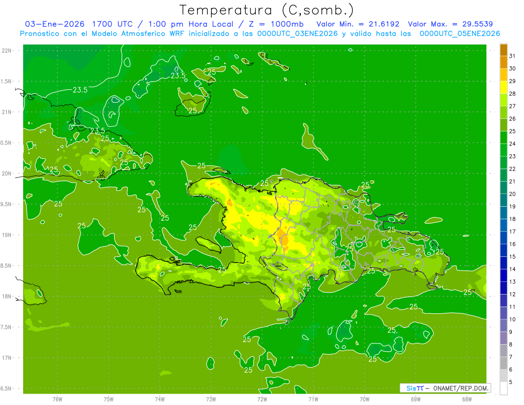Click the '70W' longitude axis label
The height and width of the screenshot is (405, 524).
365,399
